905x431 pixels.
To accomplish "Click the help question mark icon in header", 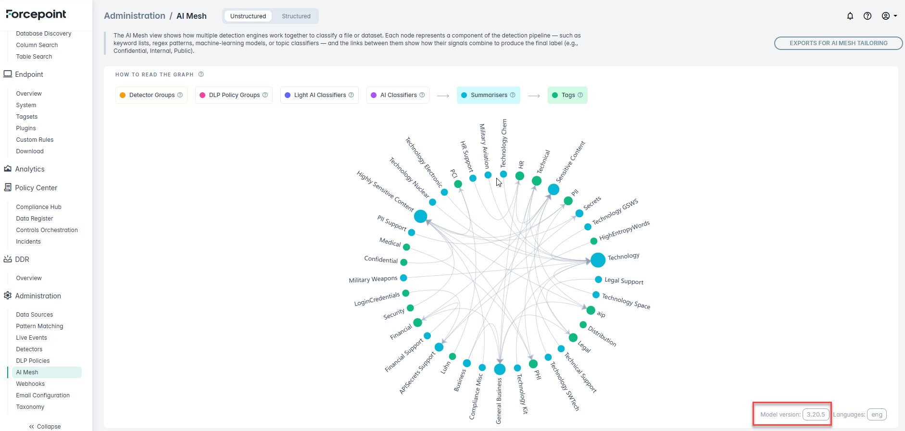I will (867, 16).
